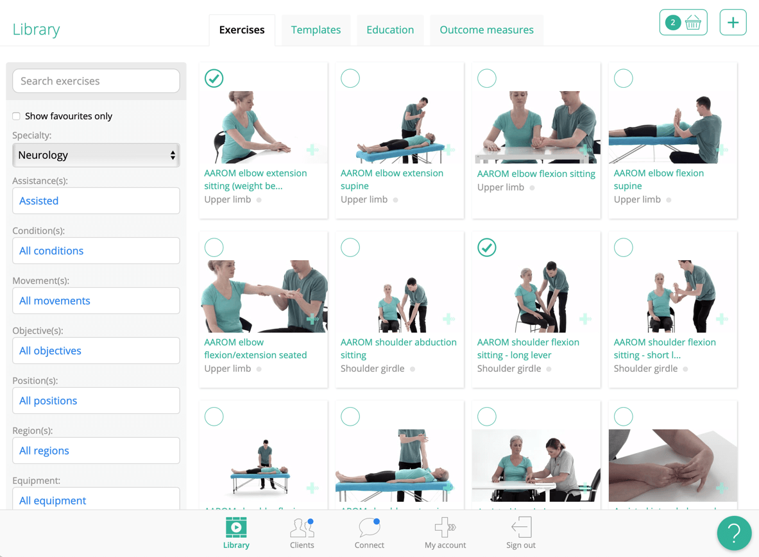Switch to the Templates tab
The height and width of the screenshot is (557, 759).
pos(316,29)
